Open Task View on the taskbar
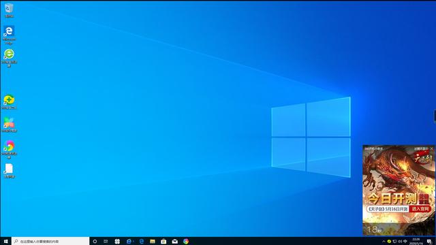Screen dimensions: 436x245 pyautogui.click(x=106, y=242)
